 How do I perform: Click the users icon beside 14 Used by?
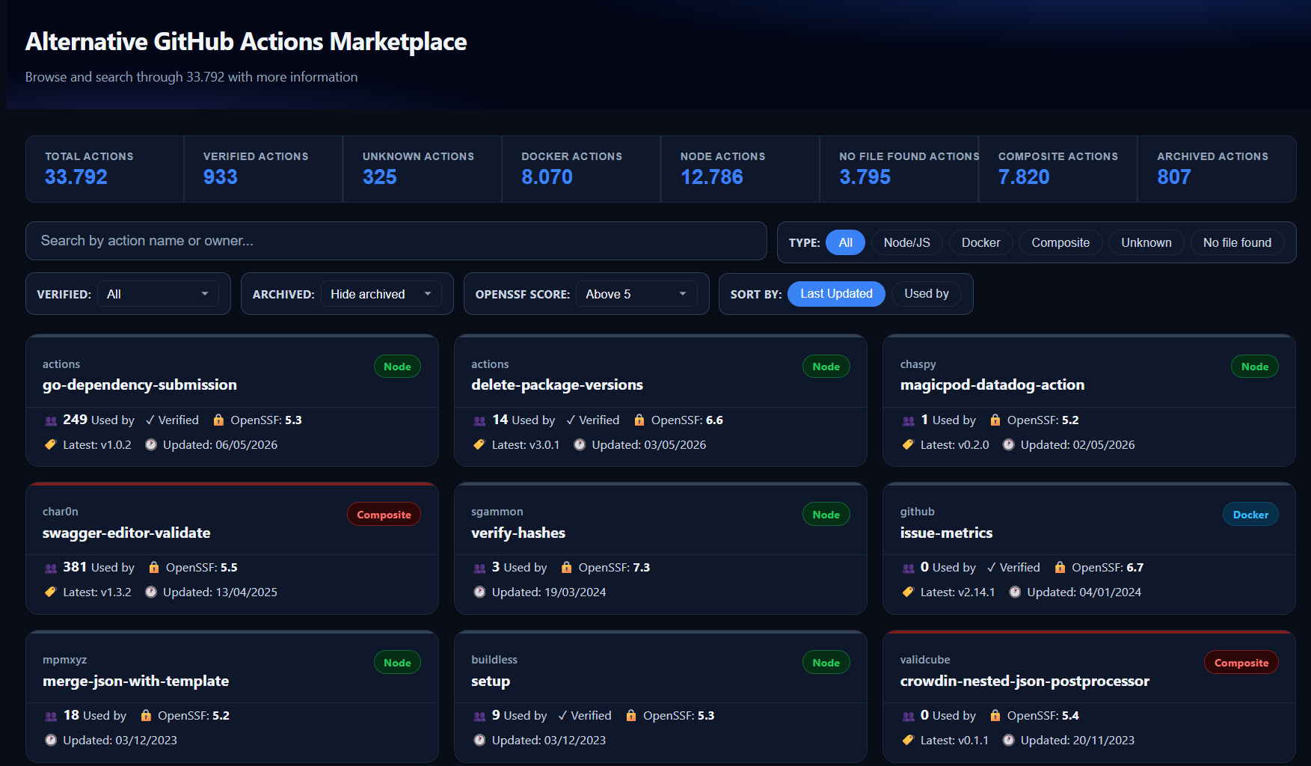(x=480, y=420)
